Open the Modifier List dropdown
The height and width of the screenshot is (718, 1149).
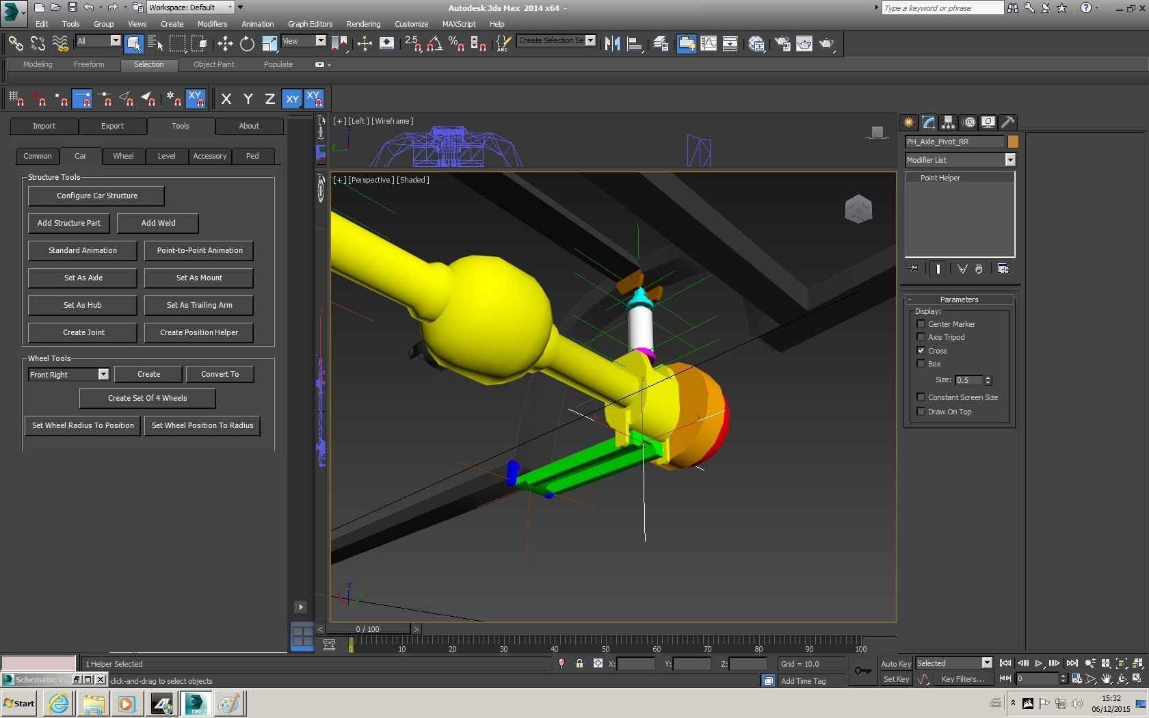1009,160
